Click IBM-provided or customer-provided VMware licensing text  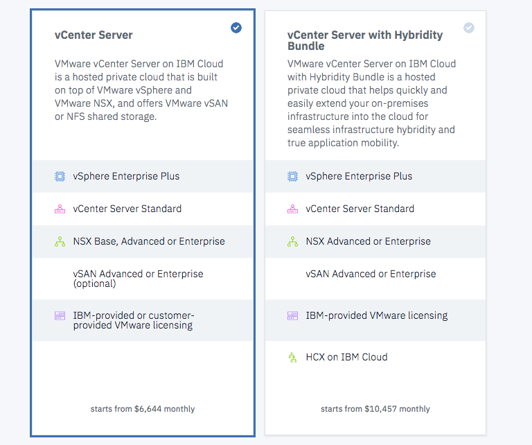[x=134, y=320]
